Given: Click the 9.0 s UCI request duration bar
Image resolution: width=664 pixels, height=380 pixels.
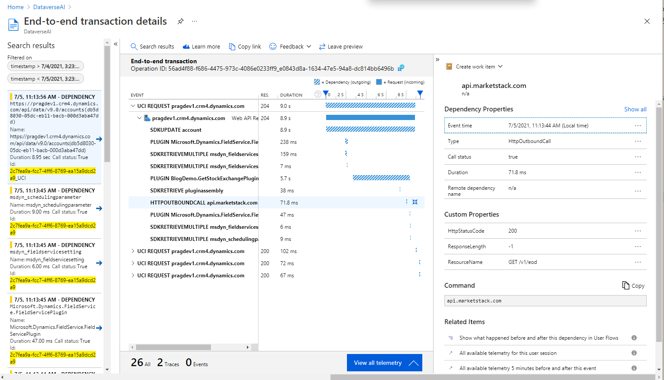Looking at the screenshot, I should pyautogui.click(x=370, y=105).
